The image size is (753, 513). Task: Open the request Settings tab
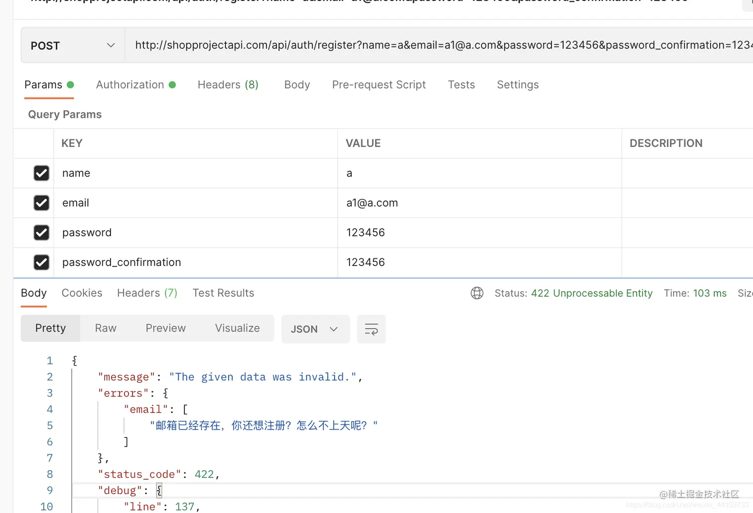coord(518,85)
